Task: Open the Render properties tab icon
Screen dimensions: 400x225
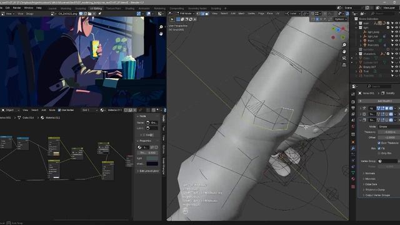Action: [353, 102]
